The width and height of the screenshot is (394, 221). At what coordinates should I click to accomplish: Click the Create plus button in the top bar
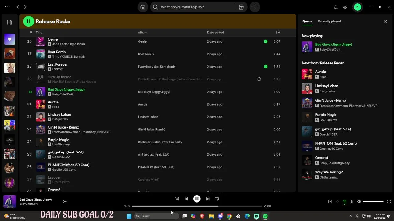tap(255, 7)
